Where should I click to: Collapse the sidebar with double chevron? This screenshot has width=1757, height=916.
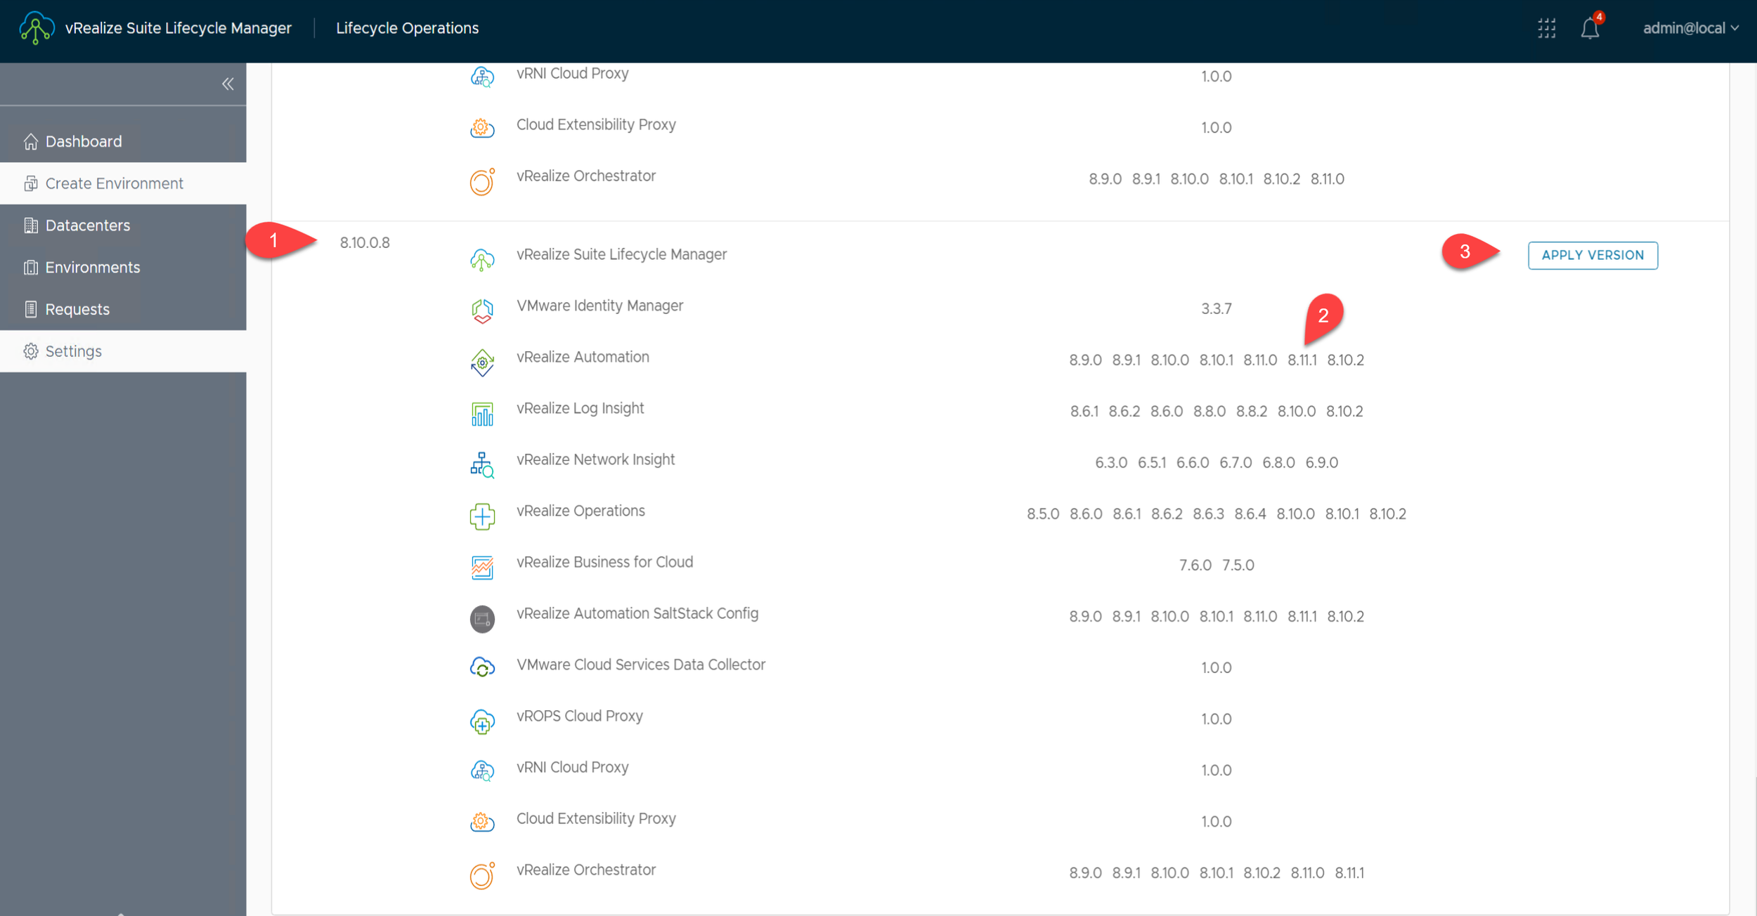click(228, 84)
